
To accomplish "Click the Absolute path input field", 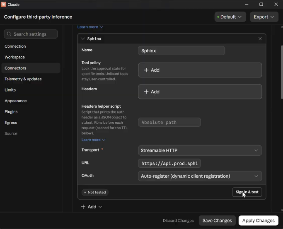I will (169, 122).
